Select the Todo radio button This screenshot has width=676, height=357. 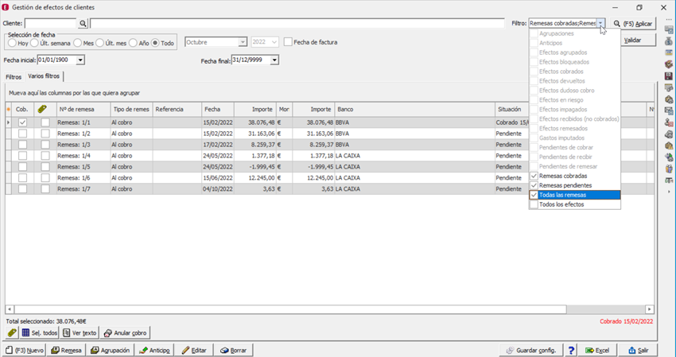(155, 43)
